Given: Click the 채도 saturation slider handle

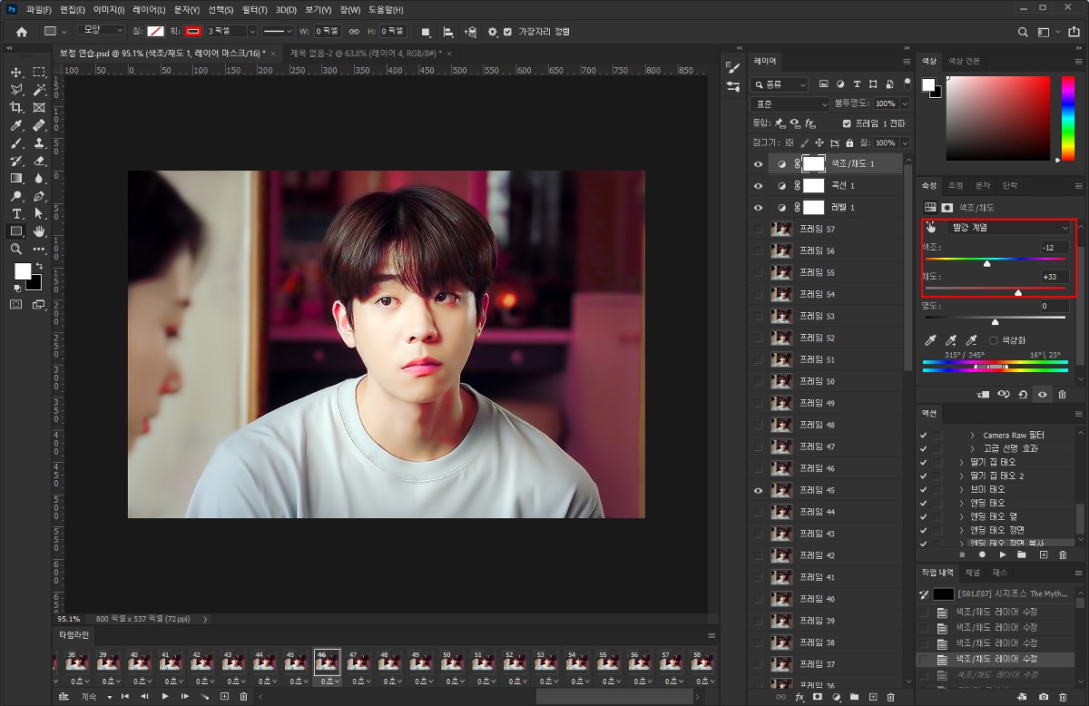Looking at the screenshot, I should click(x=1018, y=292).
